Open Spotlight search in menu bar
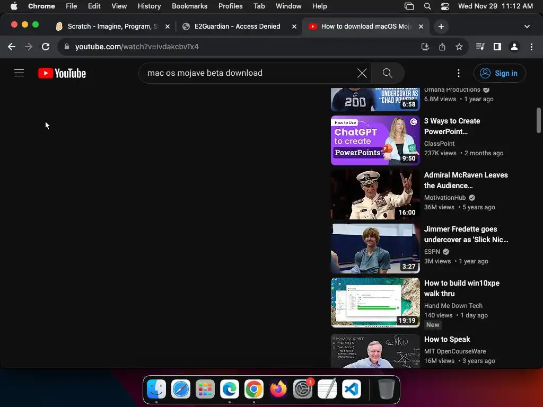 coord(427,6)
